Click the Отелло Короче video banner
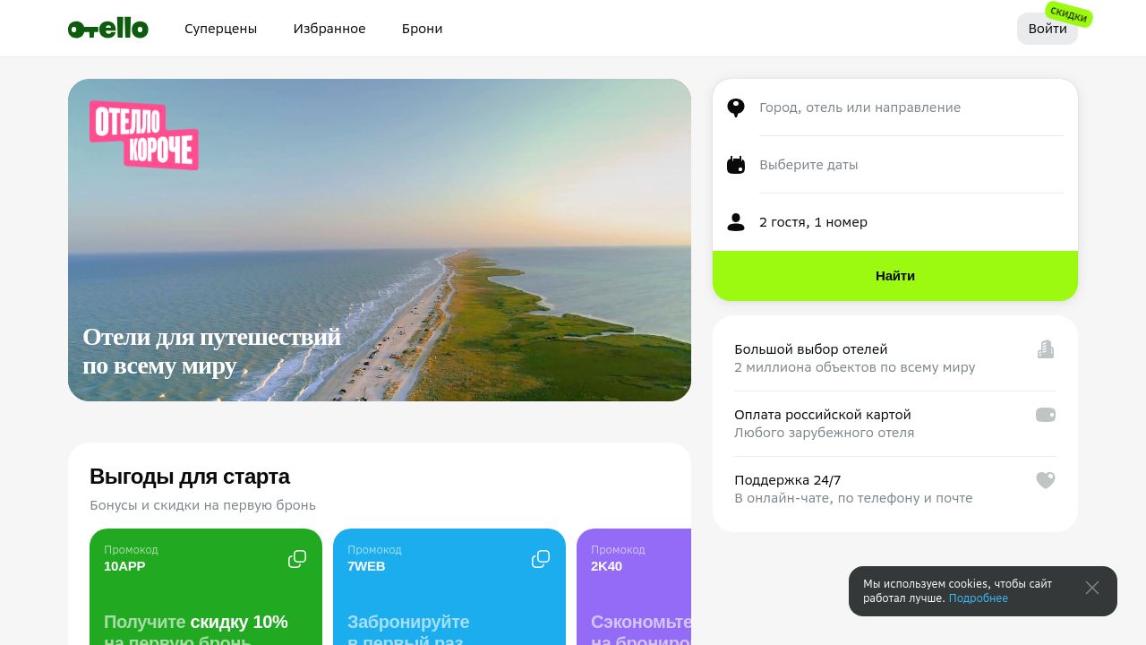This screenshot has height=645, width=1146. [380, 240]
